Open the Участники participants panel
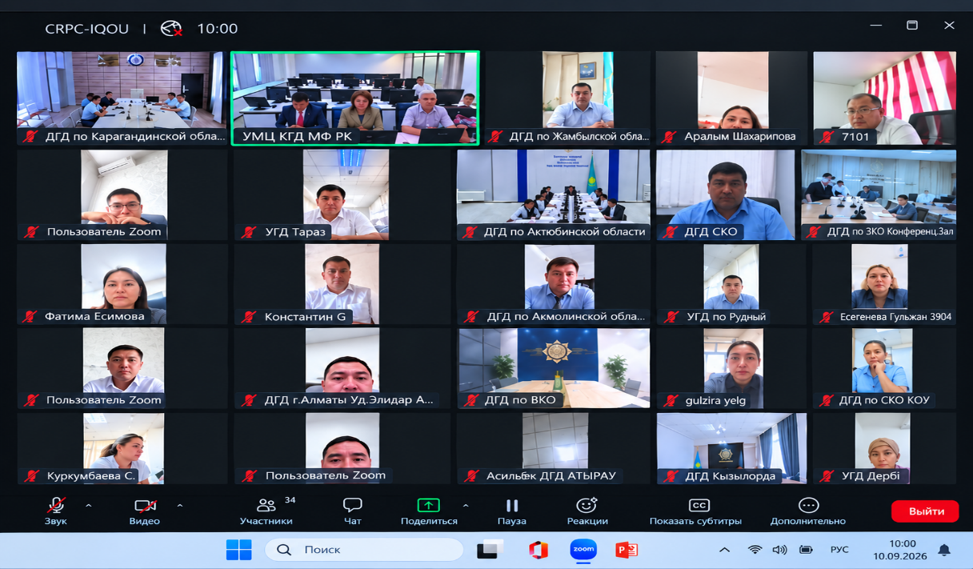 (x=266, y=511)
